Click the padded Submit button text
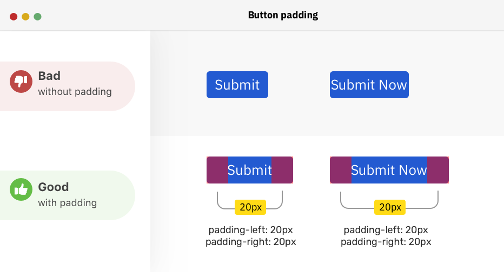 point(249,170)
